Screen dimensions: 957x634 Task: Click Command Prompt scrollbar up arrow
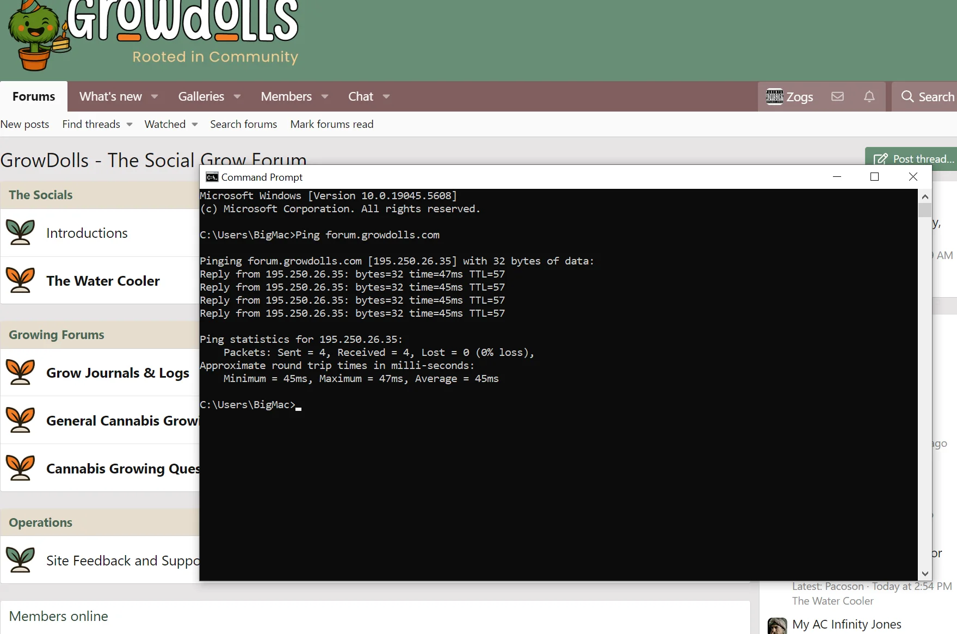tap(925, 196)
